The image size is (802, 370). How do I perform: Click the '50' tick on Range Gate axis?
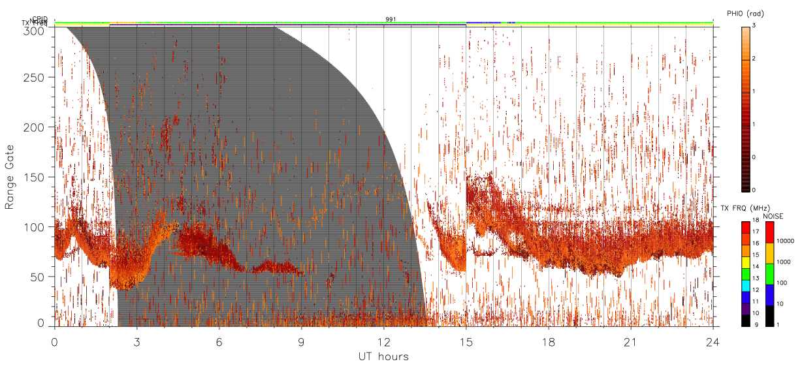coord(39,277)
